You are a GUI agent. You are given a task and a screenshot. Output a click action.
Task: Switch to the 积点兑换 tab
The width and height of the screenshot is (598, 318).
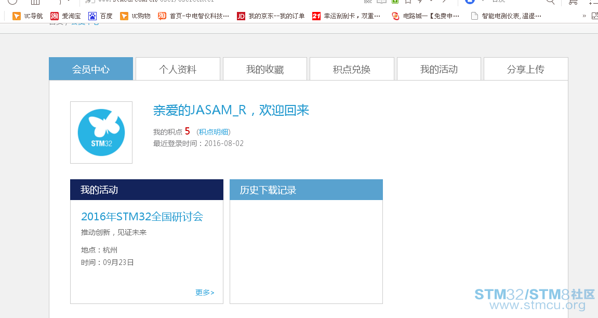point(352,69)
